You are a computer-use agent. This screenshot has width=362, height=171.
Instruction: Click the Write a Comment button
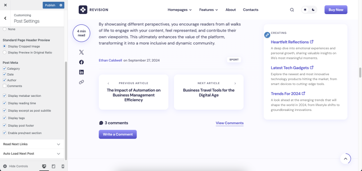[x=118, y=134]
